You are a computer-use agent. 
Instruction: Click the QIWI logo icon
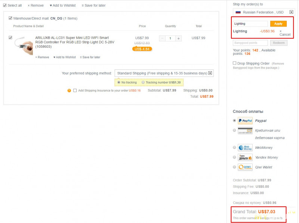pos(245,167)
